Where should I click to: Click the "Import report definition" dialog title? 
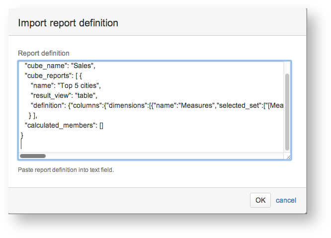click(68, 23)
